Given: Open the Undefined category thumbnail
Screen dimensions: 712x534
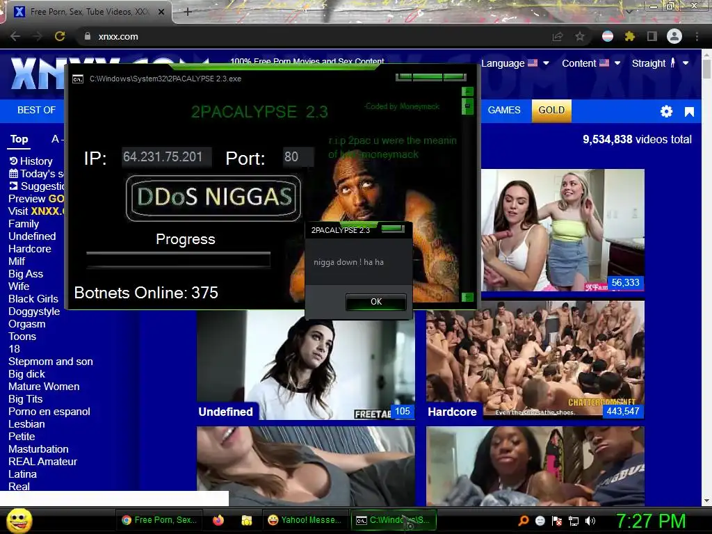Looking at the screenshot, I should click(306, 364).
